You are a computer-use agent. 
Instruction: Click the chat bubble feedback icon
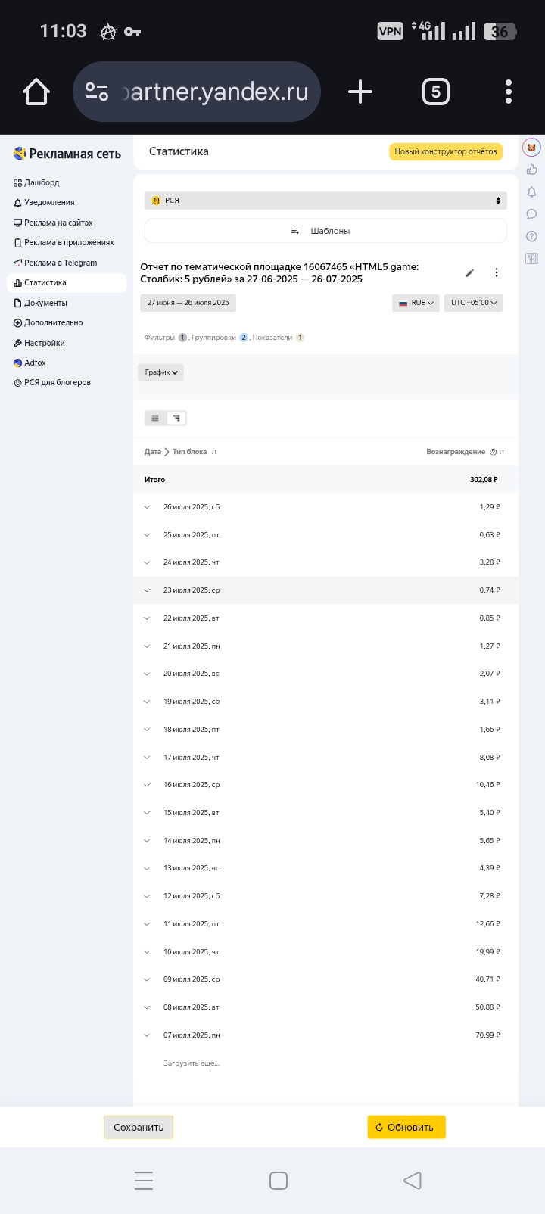point(531,214)
